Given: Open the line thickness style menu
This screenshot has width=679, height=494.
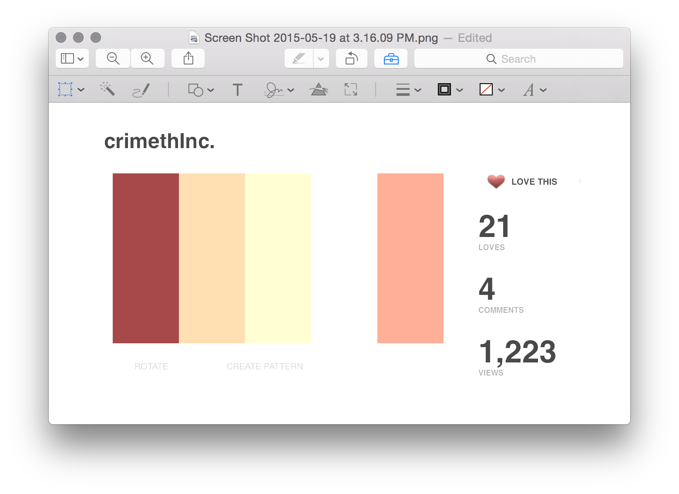Looking at the screenshot, I should [x=408, y=90].
